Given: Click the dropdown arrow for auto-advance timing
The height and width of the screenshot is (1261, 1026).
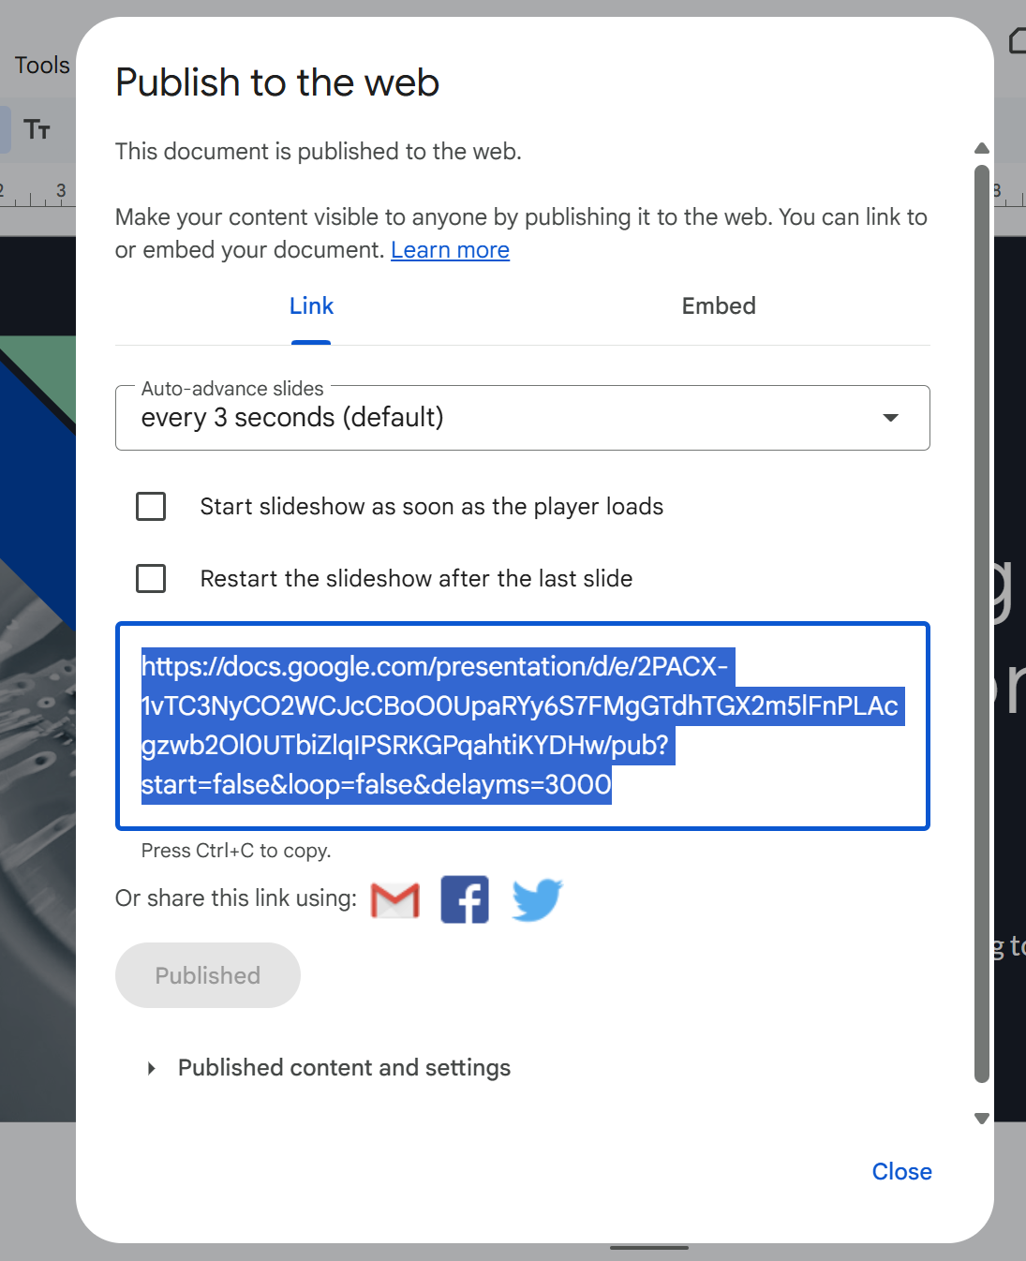Looking at the screenshot, I should click(890, 418).
